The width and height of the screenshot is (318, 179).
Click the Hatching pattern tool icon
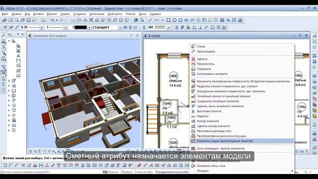[x=216, y=20]
